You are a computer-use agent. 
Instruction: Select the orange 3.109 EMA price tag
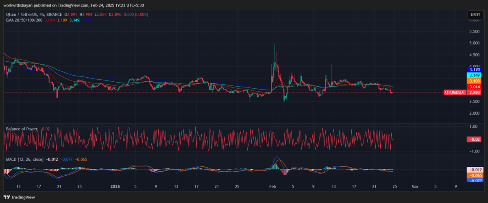point(474,81)
